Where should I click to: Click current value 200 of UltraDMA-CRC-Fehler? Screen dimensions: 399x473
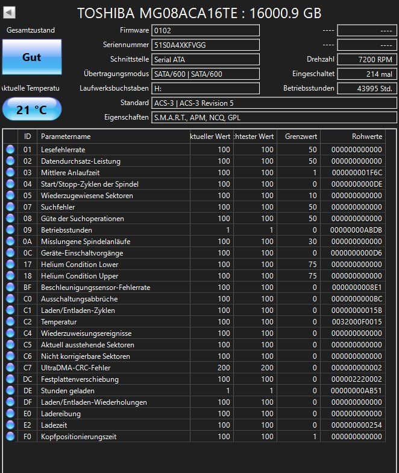[x=224, y=368]
